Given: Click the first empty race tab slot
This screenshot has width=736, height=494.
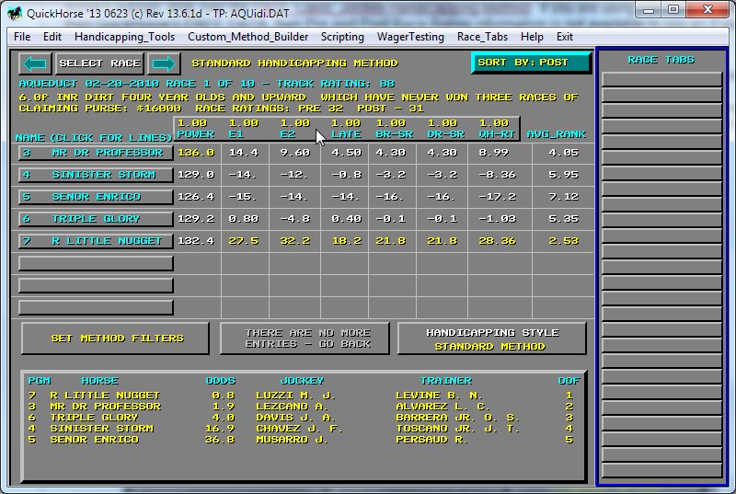Looking at the screenshot, I should point(661,78).
